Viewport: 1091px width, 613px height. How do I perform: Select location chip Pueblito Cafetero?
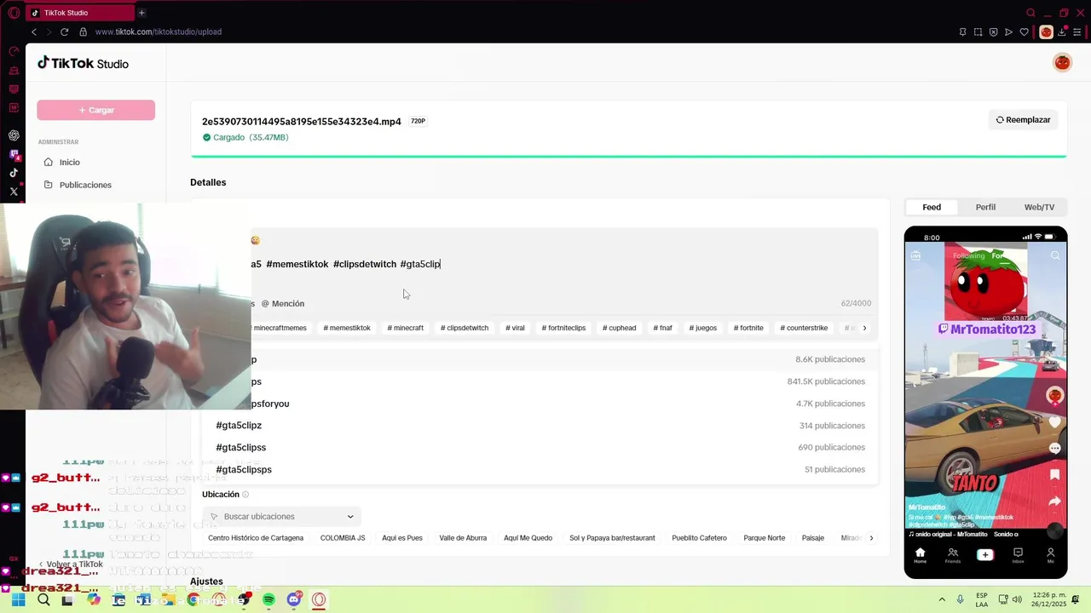coord(700,538)
